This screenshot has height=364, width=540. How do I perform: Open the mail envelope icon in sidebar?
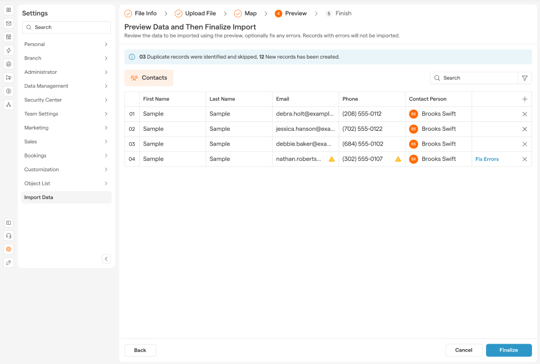coord(9,24)
